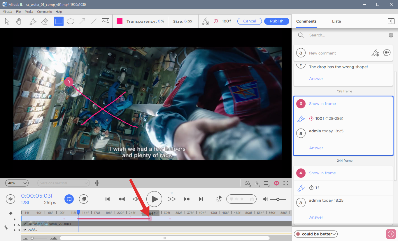Answer the 'drop has the wrong shape' comment
Image resolution: width=398 pixels, height=241 pixels.
pos(316,78)
